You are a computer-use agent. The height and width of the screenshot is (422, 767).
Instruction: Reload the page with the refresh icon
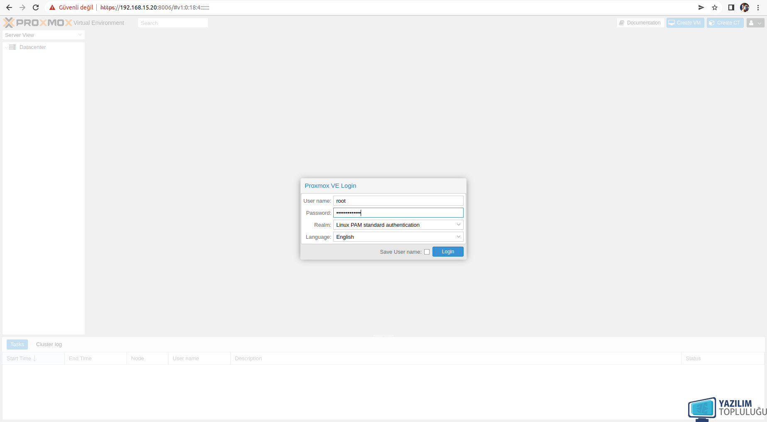tap(36, 7)
